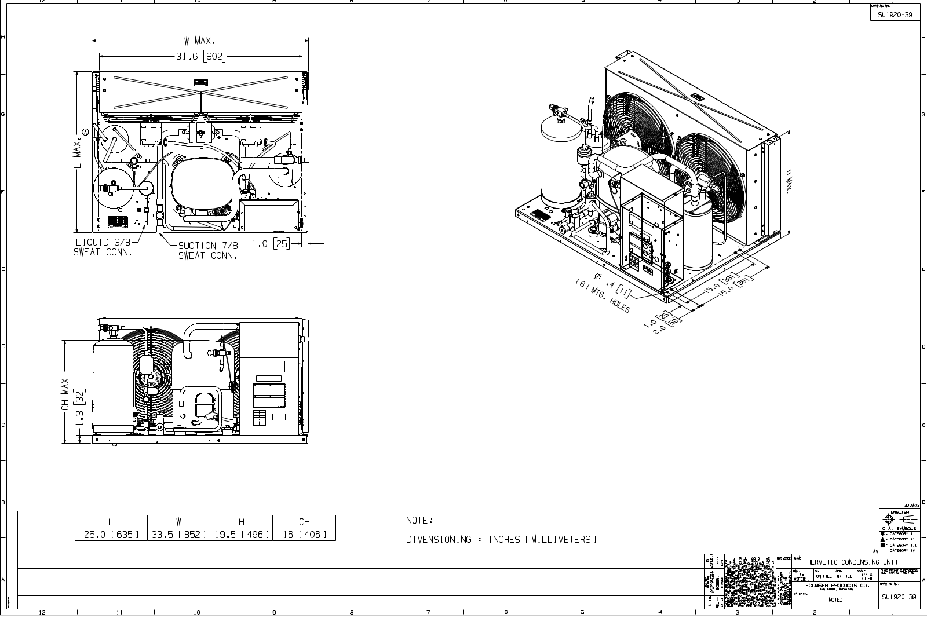Screen dimensions: 927x618
Task: Click drawing number SU1920-39 in title block
Action: [x=899, y=597]
